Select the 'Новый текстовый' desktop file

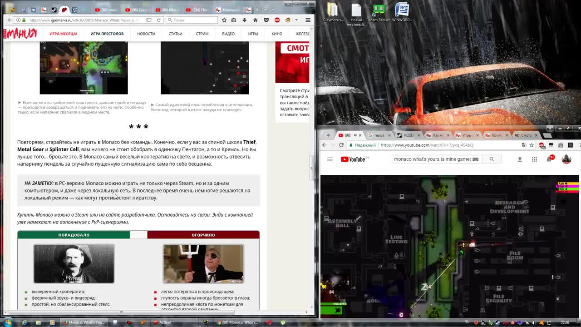356,15
